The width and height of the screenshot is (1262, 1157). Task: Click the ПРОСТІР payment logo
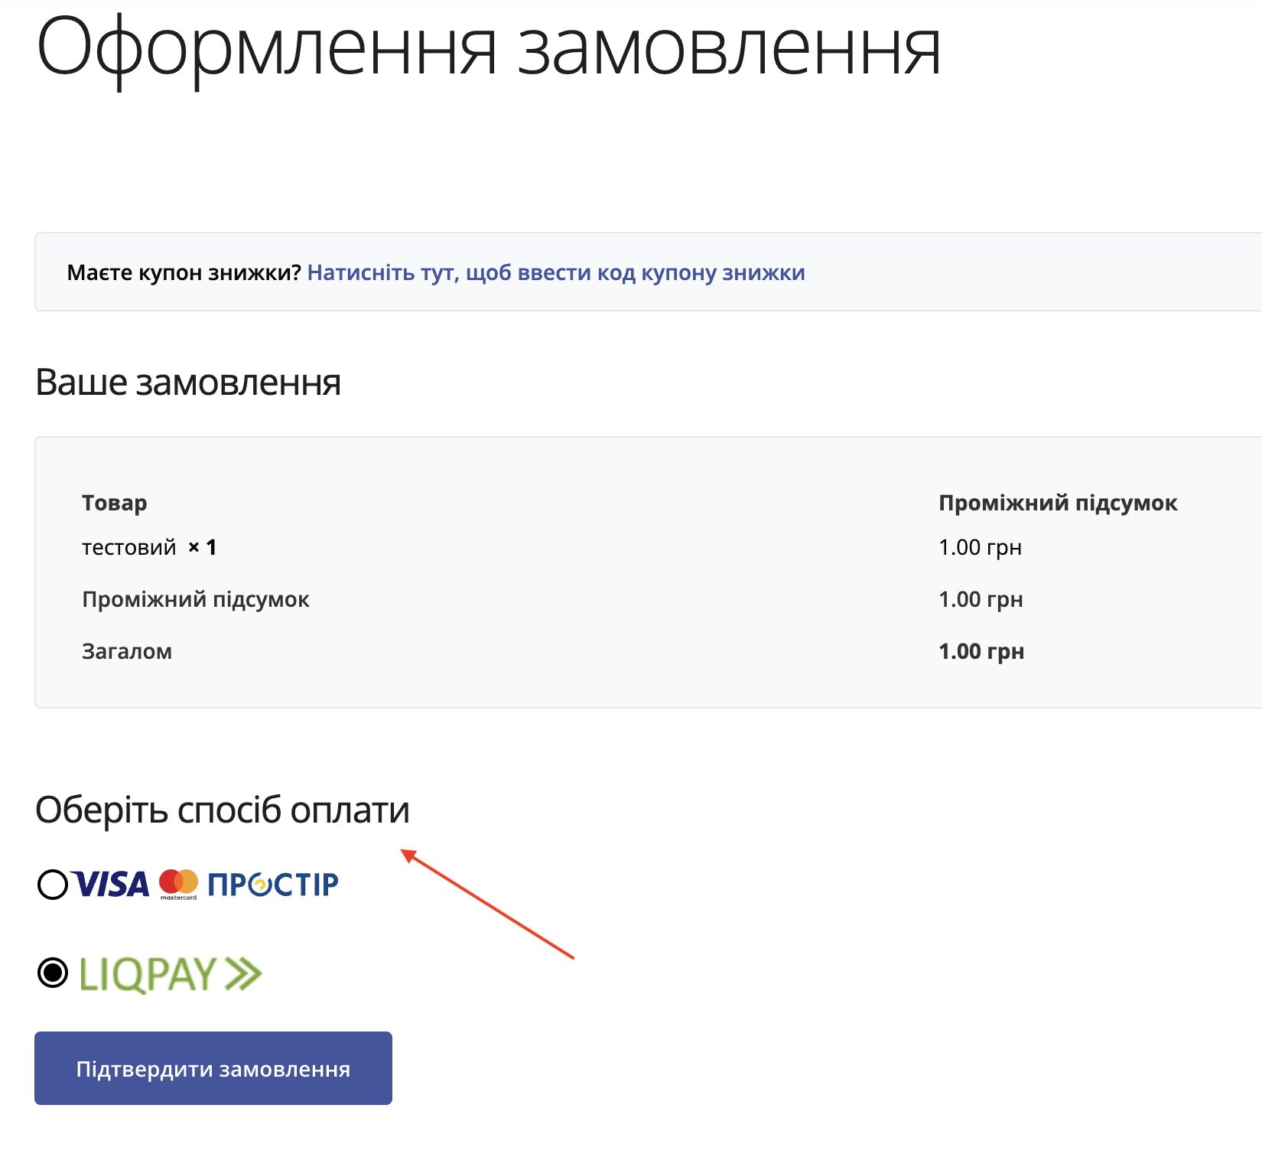pos(273,885)
